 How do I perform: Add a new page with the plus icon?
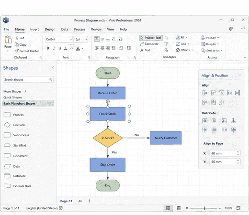[90, 201]
